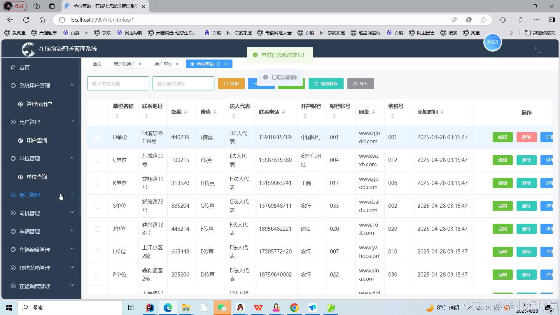Click the WeChat icon in the Windows taskbar
560x315 pixels.
[222, 308]
